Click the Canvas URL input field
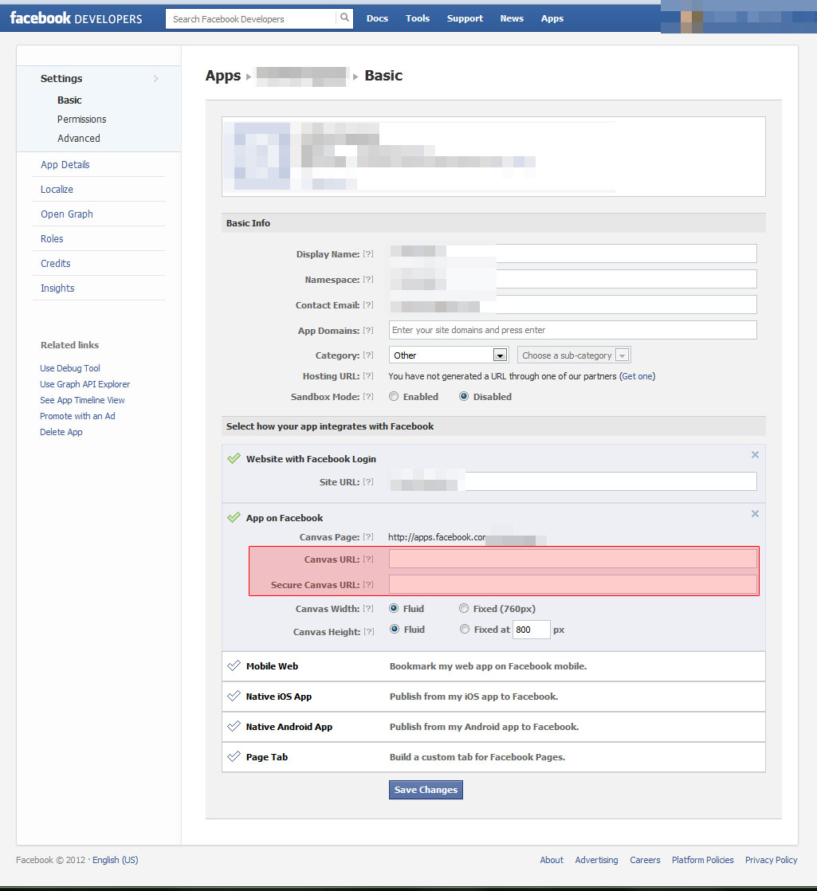Screen dimensions: 817x891 (572, 559)
